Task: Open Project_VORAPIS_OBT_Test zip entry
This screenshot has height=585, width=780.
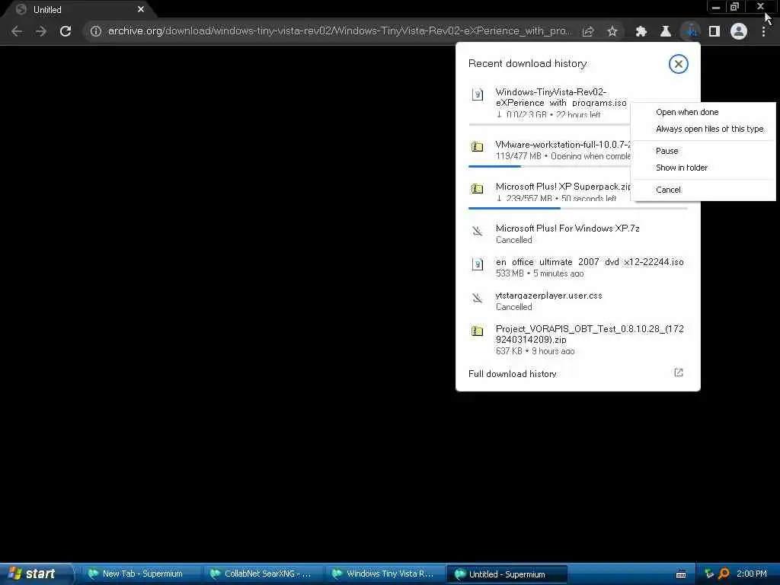Action: [x=577, y=339]
